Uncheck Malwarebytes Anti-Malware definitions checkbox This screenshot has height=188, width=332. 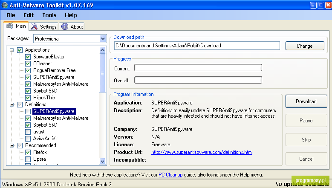pyautogui.click(x=28, y=119)
